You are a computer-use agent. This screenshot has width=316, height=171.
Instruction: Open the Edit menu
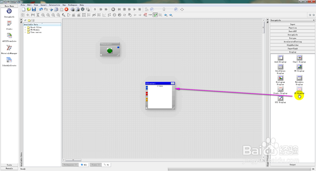pos(29,5)
